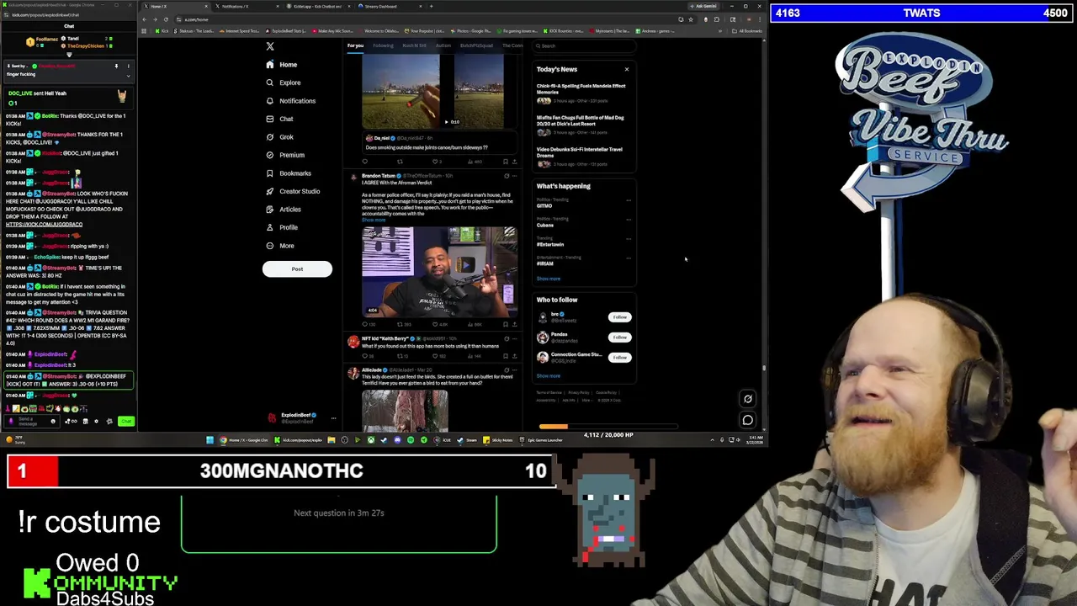Repost the NFT kid Keith Berry post
This screenshot has height=606, width=1077.
[x=400, y=356]
